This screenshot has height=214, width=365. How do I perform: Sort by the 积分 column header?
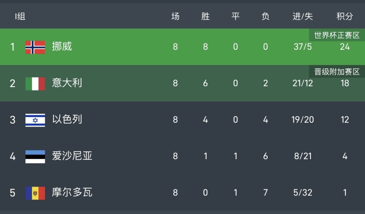[344, 16]
